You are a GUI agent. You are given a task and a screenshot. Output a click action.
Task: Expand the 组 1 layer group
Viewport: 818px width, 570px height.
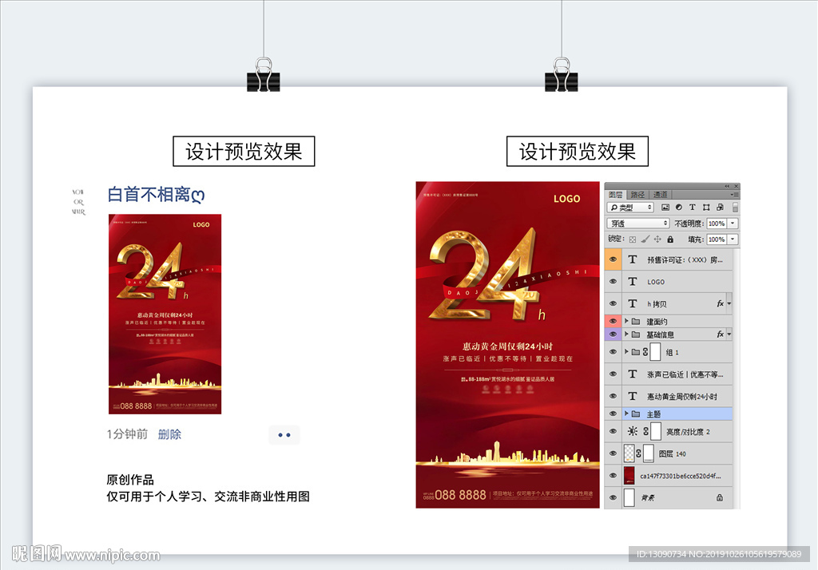[x=625, y=351]
